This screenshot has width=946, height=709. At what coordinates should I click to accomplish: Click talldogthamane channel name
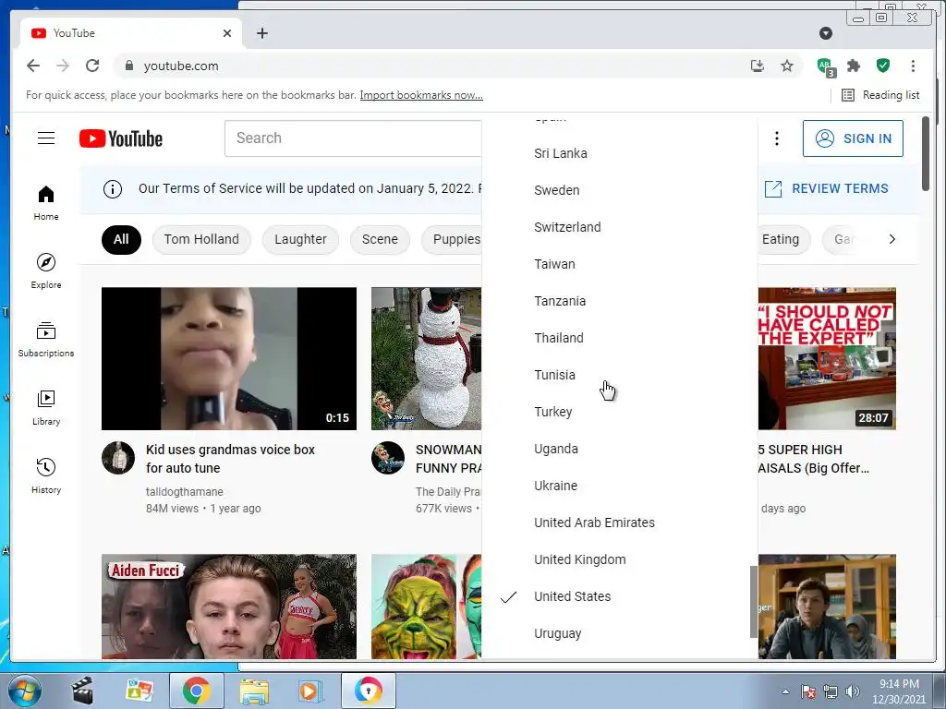[x=185, y=492]
